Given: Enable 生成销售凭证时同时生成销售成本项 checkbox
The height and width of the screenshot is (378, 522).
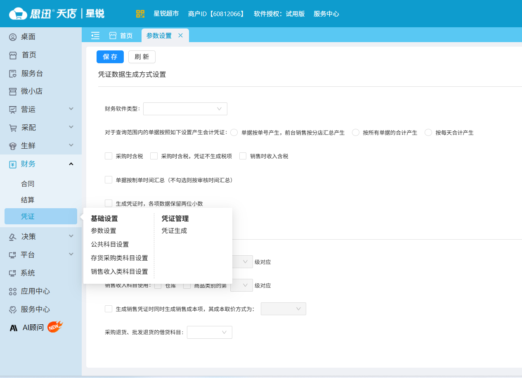Looking at the screenshot, I should click(109, 309).
